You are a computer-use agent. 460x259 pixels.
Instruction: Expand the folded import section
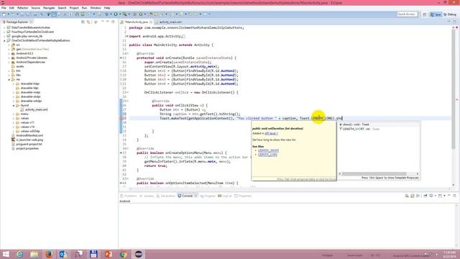pos(126,36)
